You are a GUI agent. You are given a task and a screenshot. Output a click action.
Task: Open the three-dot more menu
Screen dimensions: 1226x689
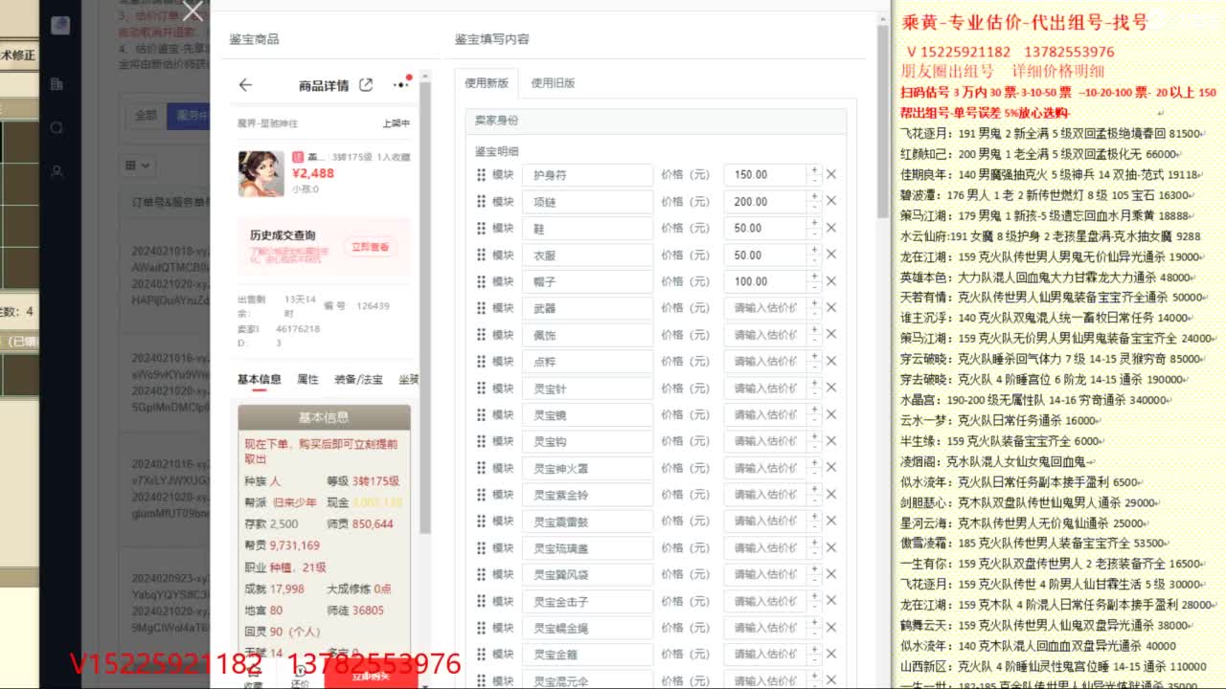tap(400, 85)
